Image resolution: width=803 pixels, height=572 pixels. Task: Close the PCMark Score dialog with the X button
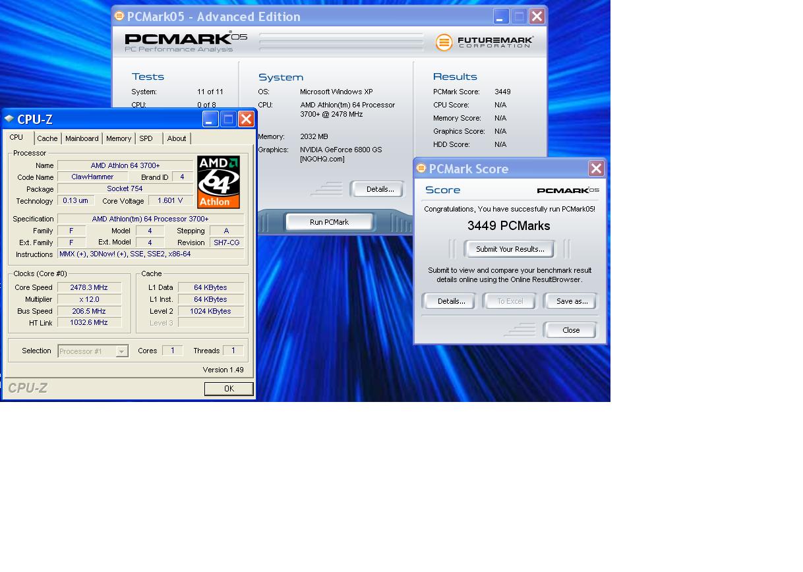596,169
